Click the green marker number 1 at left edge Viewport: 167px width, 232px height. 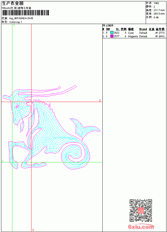[x=3, y=161]
